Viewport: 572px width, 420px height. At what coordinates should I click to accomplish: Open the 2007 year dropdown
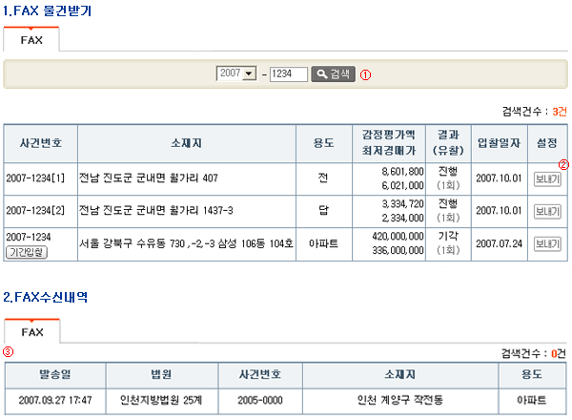coord(237,73)
